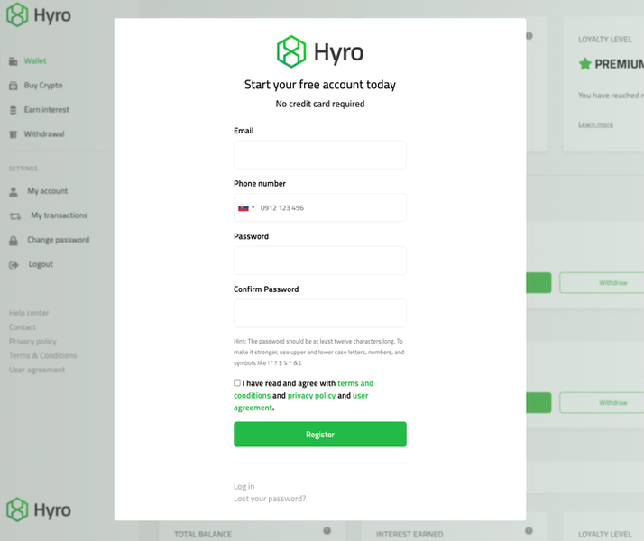Follow the Log in link
644x541 pixels.
[244, 486]
